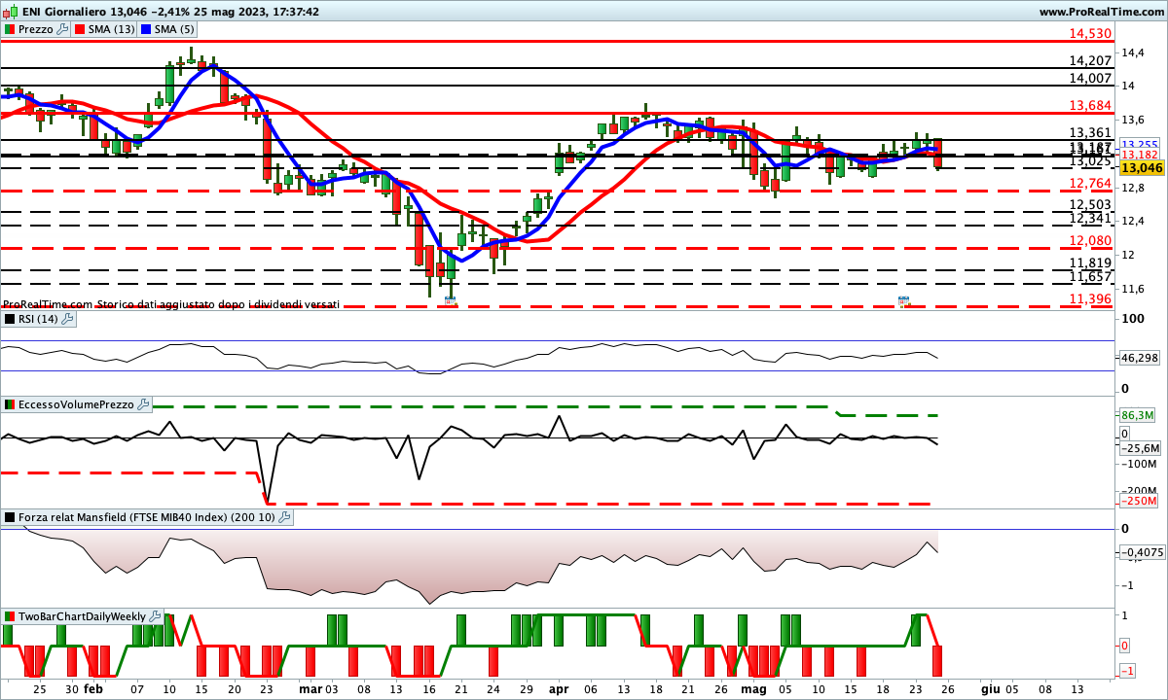Click the RSI value tag 46,298
This screenshot has width=1168, height=700.
pos(1141,358)
